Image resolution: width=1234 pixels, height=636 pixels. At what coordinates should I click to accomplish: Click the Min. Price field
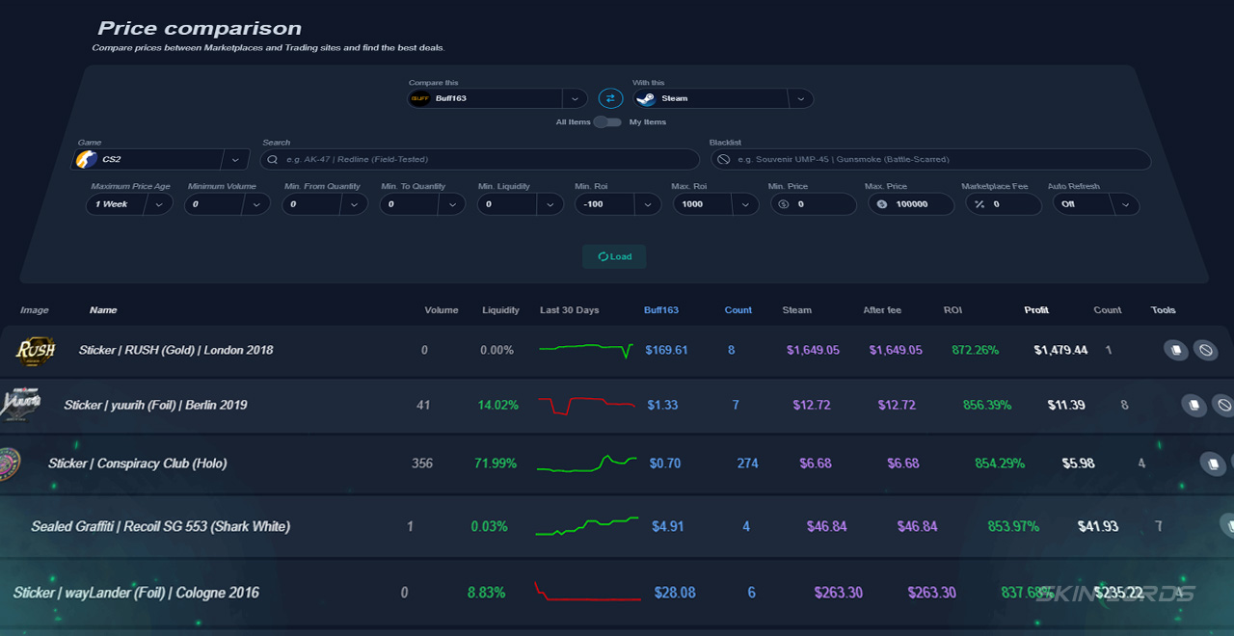click(814, 204)
